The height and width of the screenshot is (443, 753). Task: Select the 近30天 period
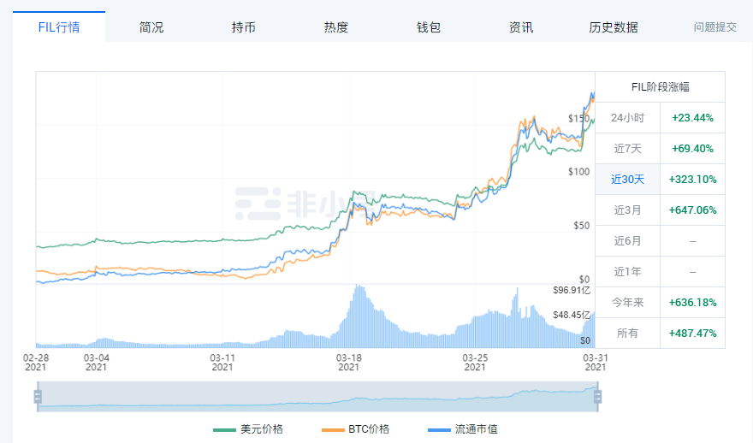(x=628, y=179)
